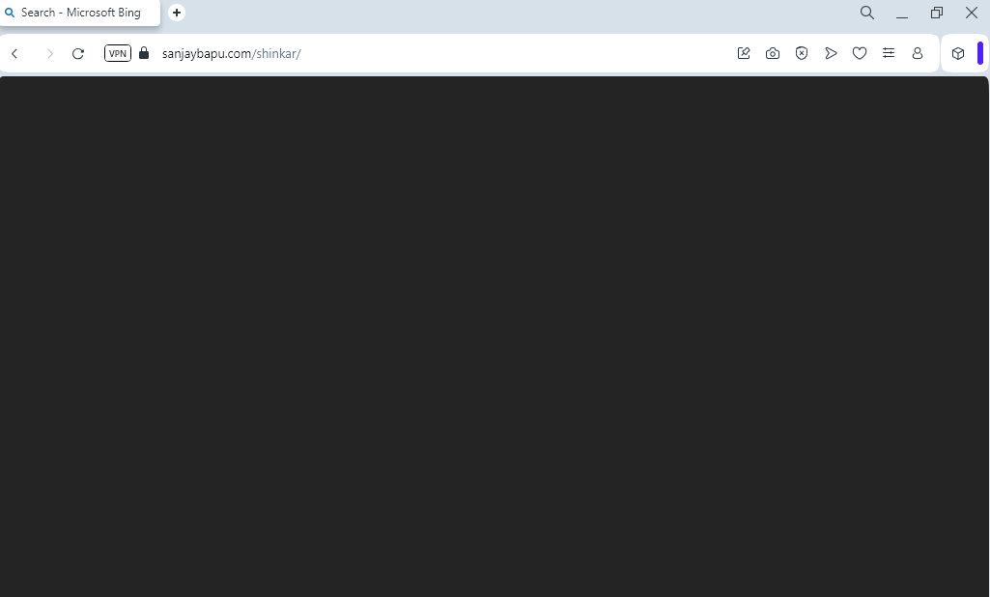Bookmark this page with the heart icon

tap(860, 54)
